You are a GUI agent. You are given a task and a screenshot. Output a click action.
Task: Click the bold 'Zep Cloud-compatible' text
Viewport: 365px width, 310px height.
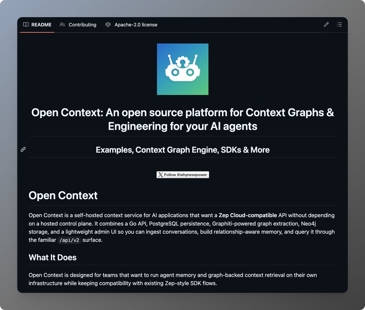tap(248, 215)
